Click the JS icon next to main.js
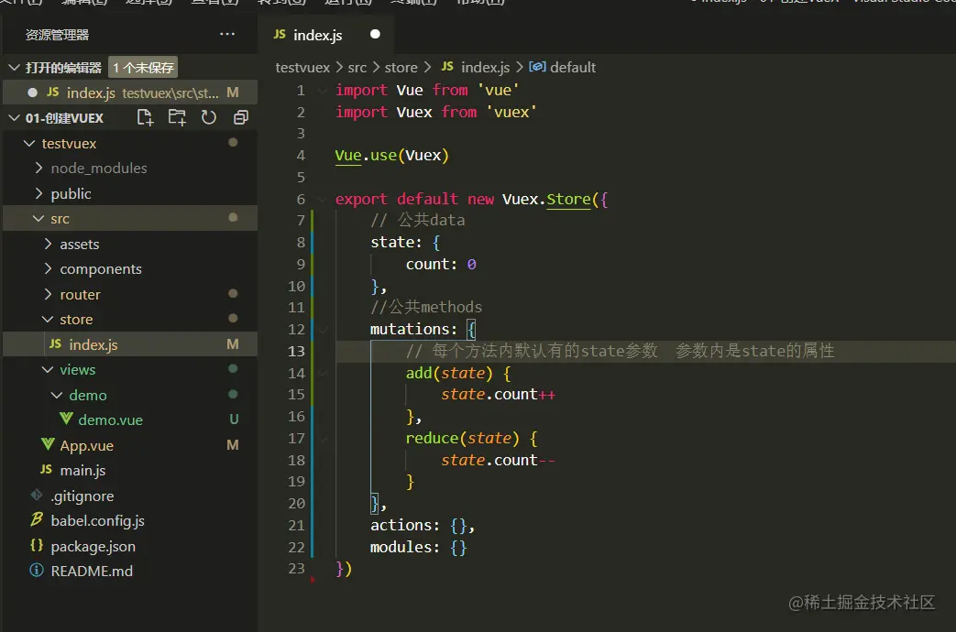The height and width of the screenshot is (632, 956). tap(46, 469)
